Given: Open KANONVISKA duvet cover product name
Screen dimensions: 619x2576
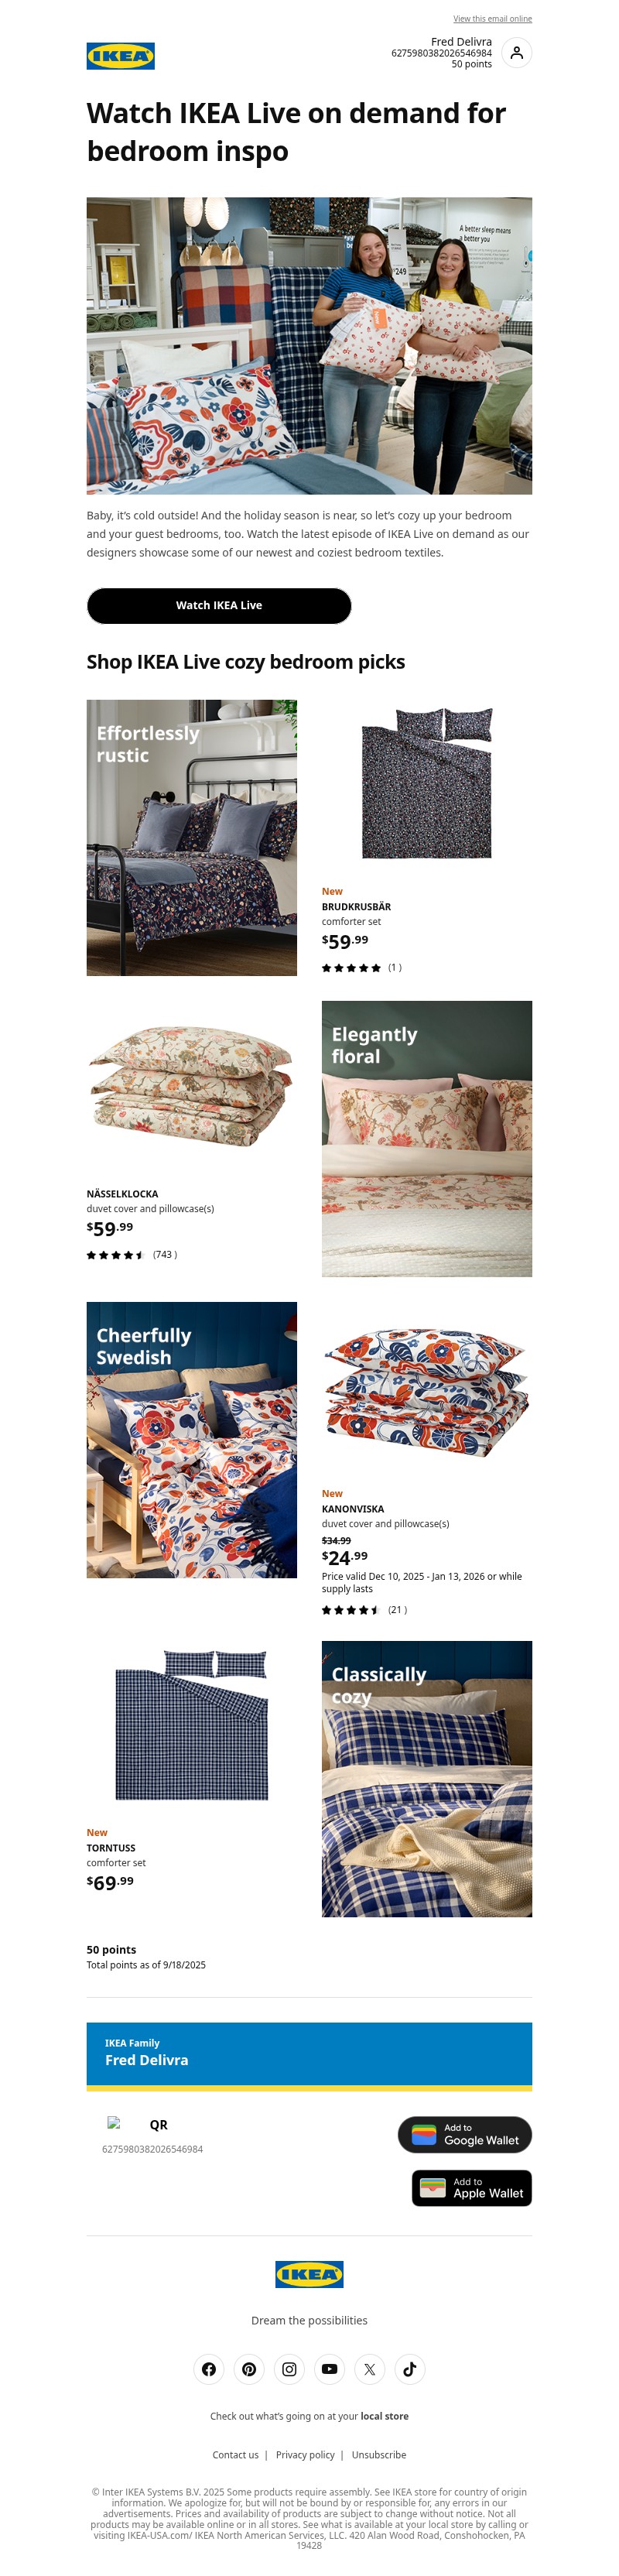Looking at the screenshot, I should tap(353, 1509).
